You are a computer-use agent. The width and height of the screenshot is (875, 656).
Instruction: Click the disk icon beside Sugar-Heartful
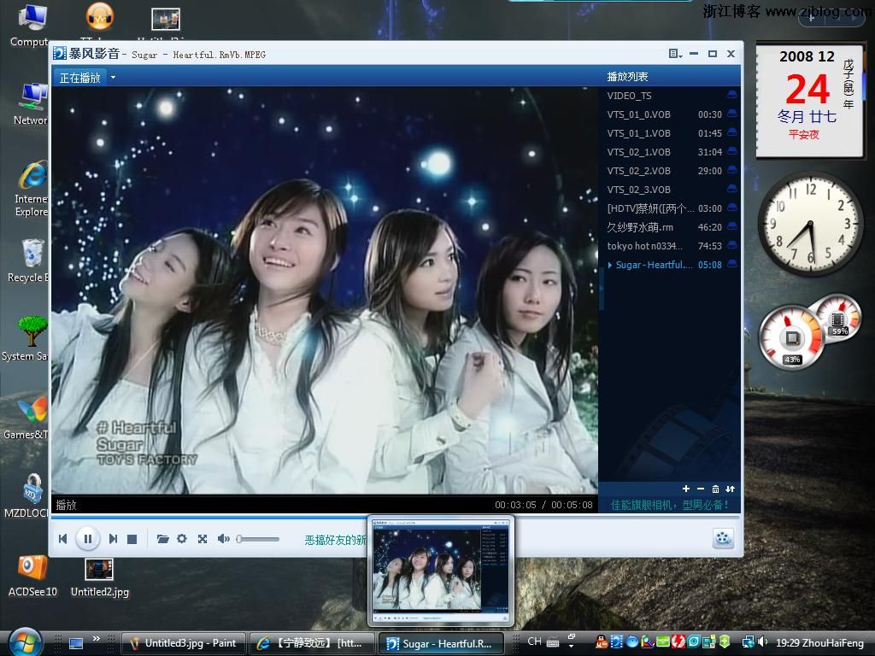[x=732, y=264]
